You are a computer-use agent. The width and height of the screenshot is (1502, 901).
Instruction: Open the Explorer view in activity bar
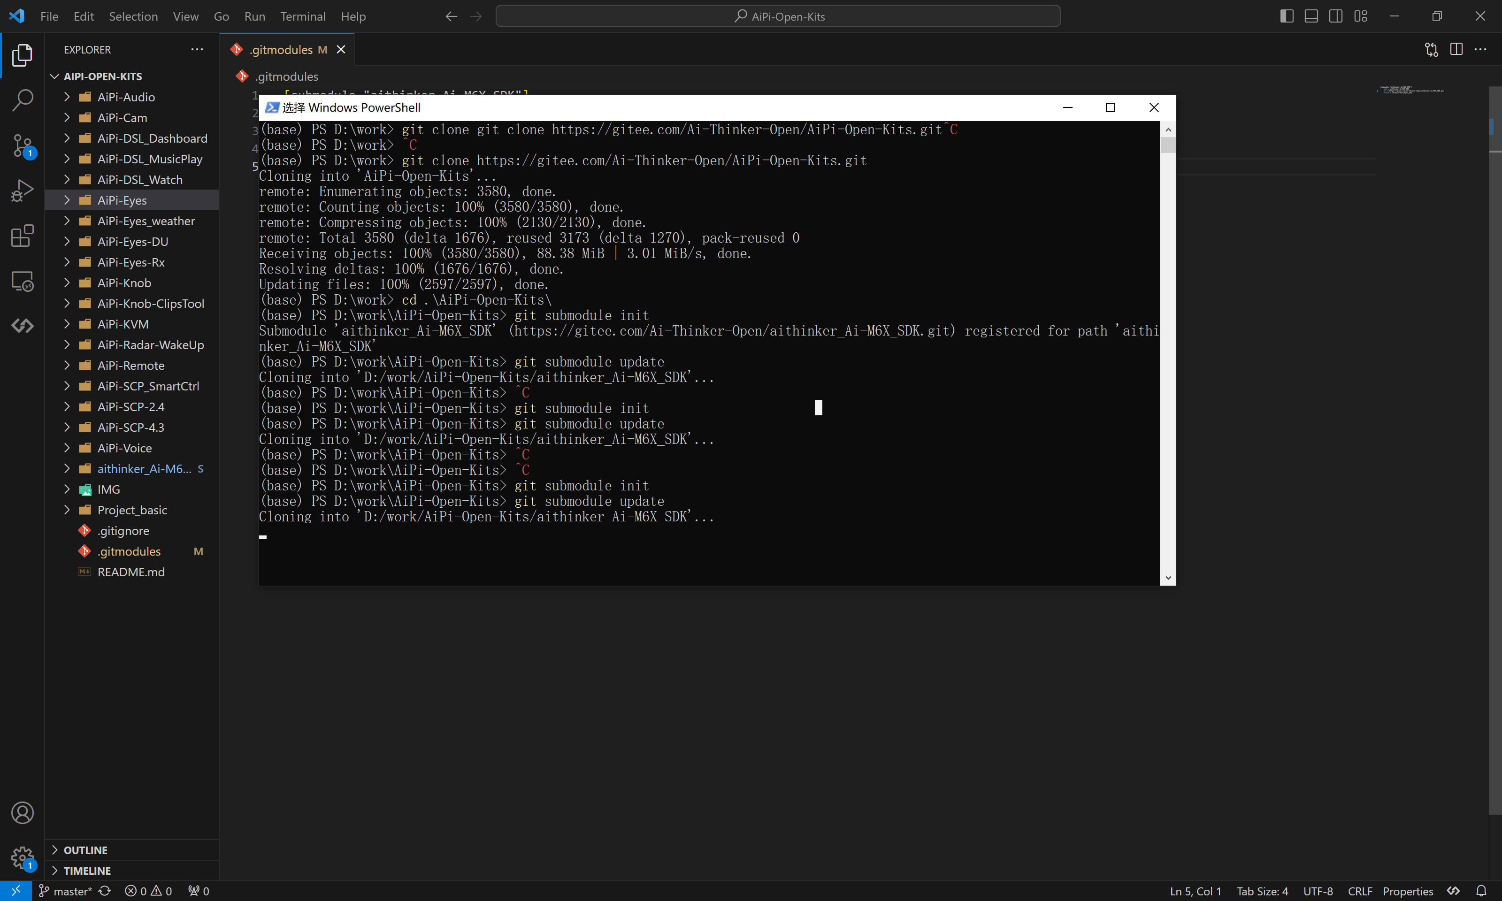tap(23, 54)
